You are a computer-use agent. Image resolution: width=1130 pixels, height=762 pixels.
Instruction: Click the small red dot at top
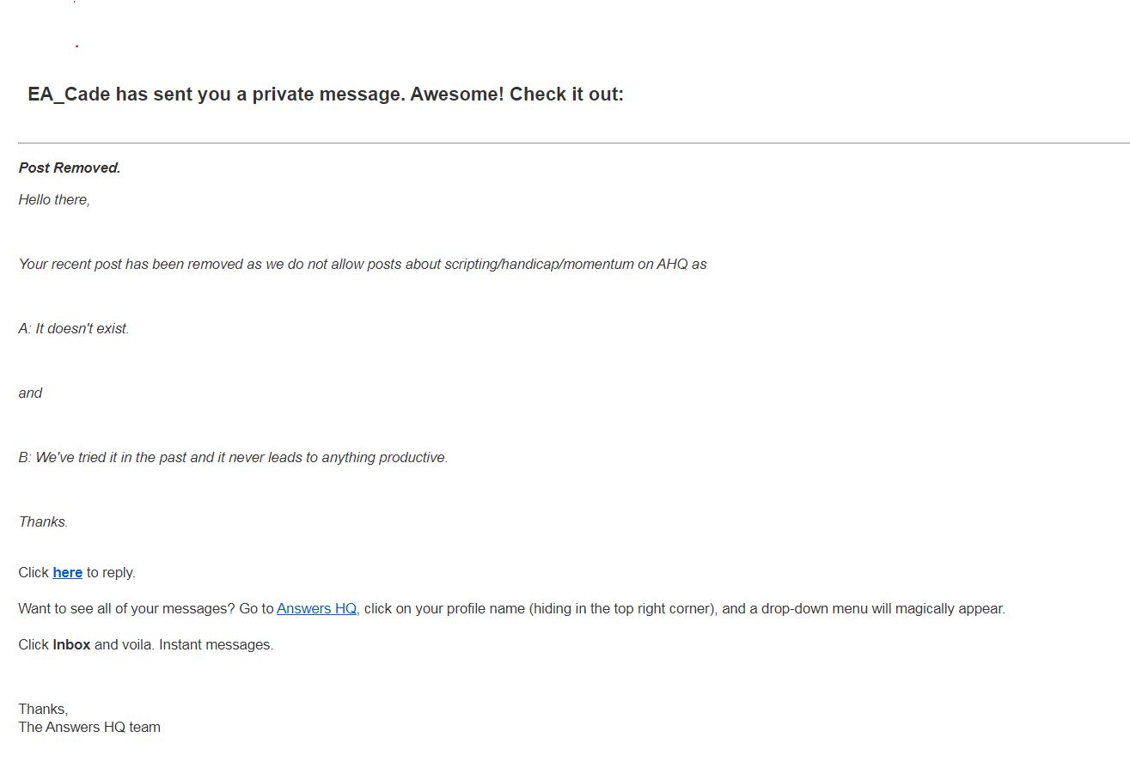click(76, 46)
